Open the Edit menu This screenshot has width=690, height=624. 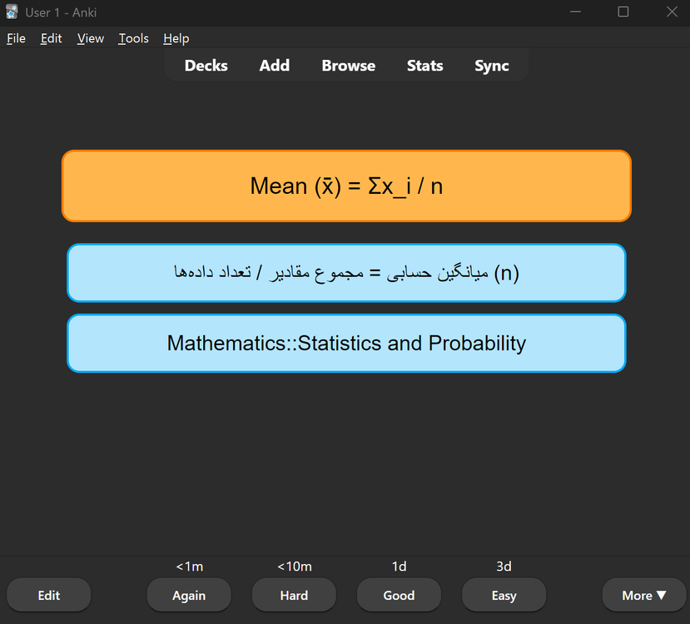51,39
